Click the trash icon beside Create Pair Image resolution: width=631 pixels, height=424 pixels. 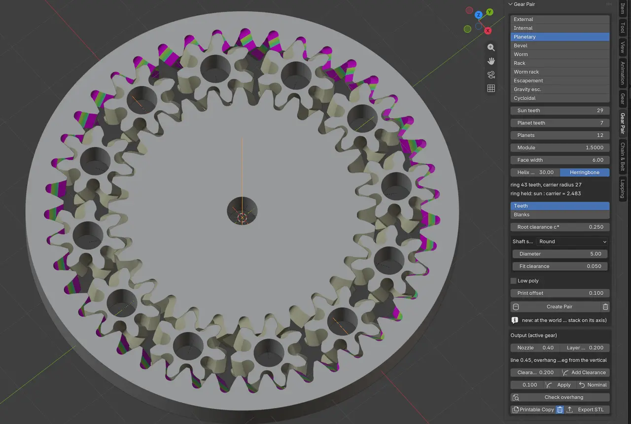click(605, 307)
